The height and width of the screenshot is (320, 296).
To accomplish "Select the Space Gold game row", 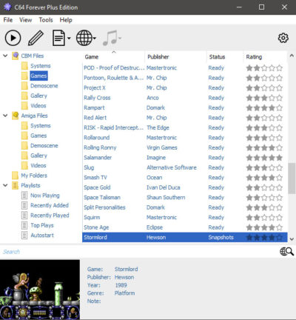I will click(185, 187).
